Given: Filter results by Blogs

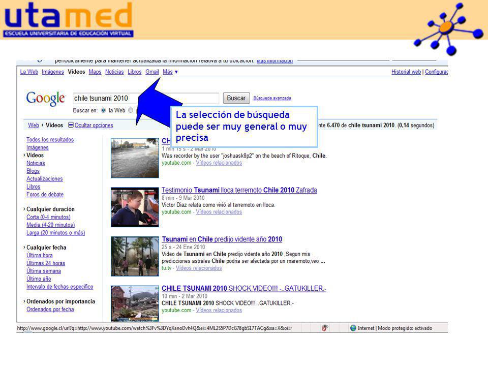Looking at the screenshot, I should tap(33, 171).
